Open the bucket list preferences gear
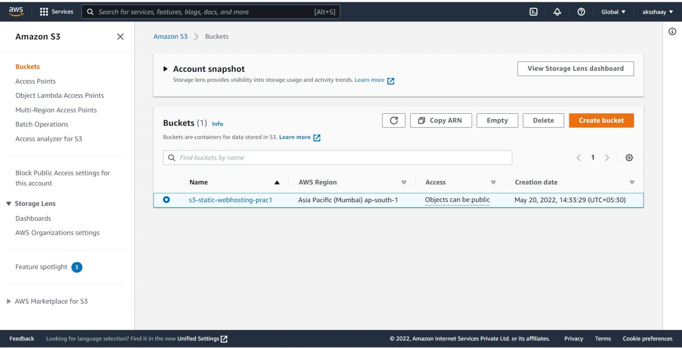The height and width of the screenshot is (348, 682). 629,157
